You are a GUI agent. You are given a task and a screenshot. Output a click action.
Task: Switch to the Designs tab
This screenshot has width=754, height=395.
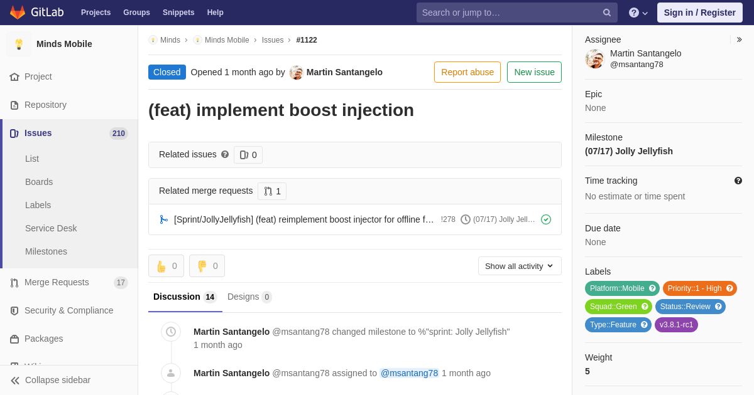(249, 297)
